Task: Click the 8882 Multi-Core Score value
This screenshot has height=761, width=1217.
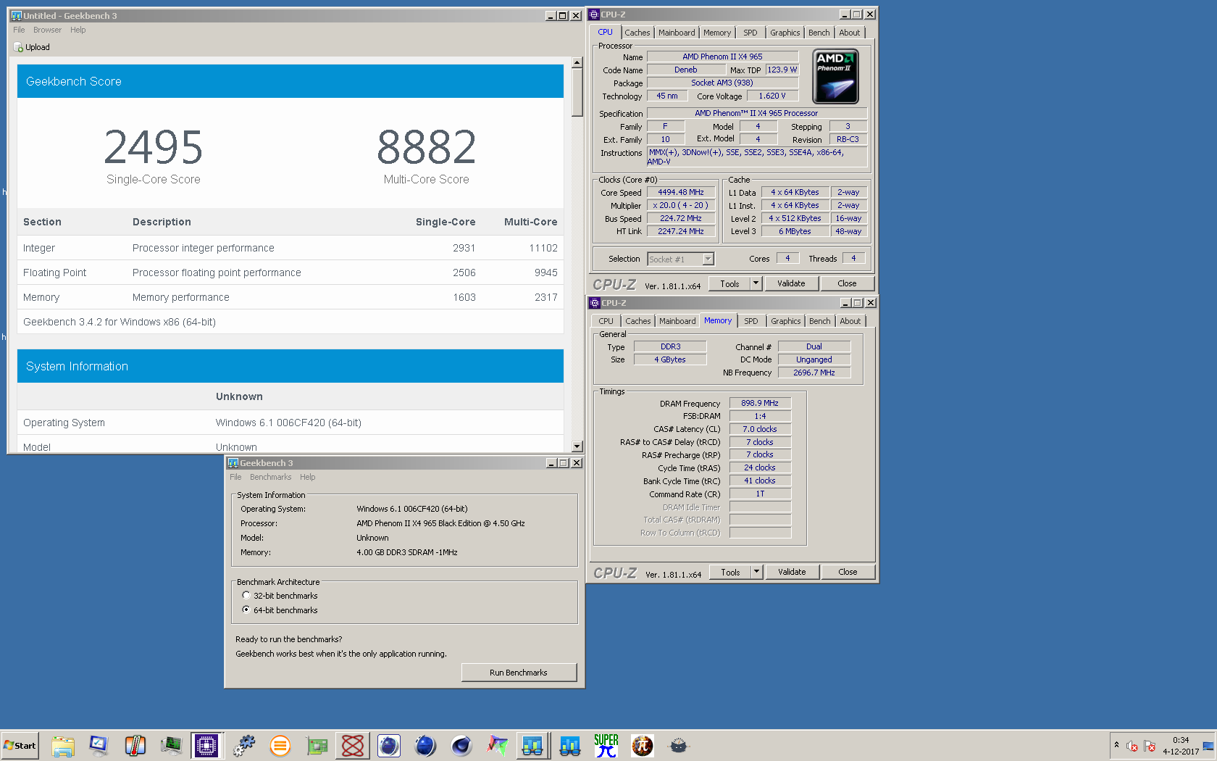Action: coord(426,147)
